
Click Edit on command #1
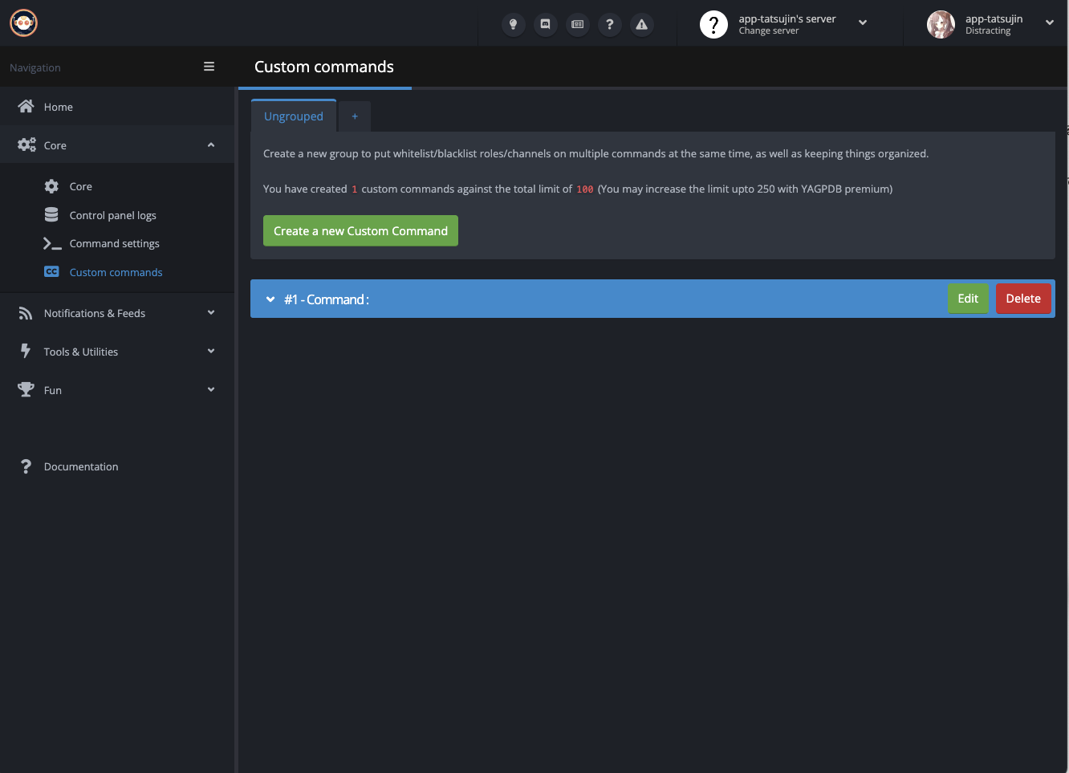coord(968,299)
